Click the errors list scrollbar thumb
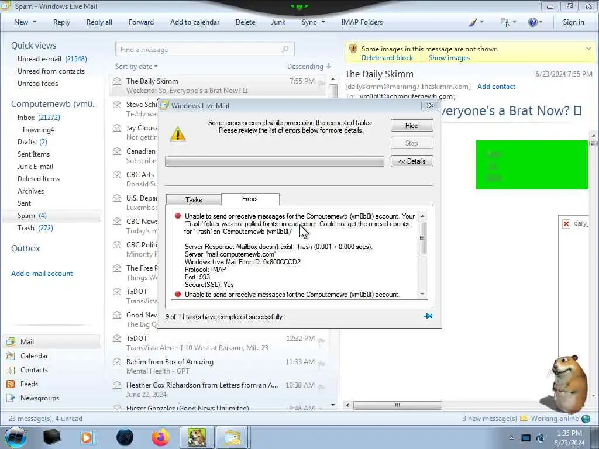The height and width of the screenshot is (449, 599). coord(422,237)
